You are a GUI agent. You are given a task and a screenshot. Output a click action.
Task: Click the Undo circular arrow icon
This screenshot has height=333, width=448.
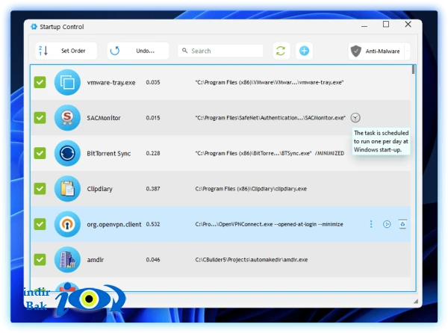(x=115, y=51)
